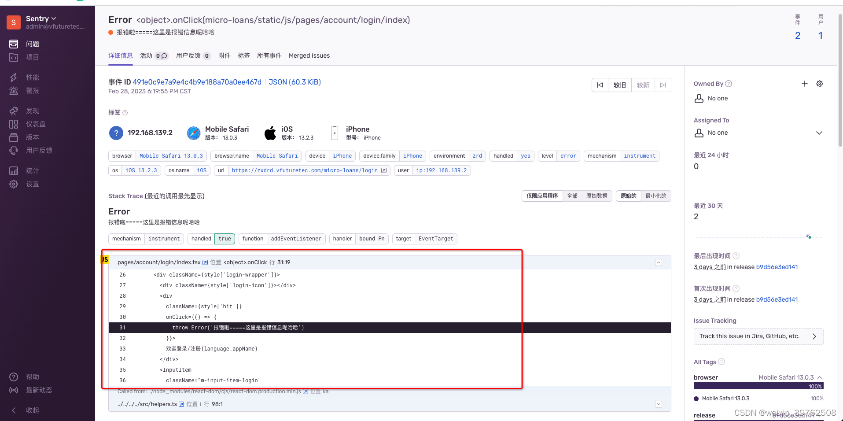Click the JSON (60.3 KiB) link
The height and width of the screenshot is (421, 843).
(294, 82)
